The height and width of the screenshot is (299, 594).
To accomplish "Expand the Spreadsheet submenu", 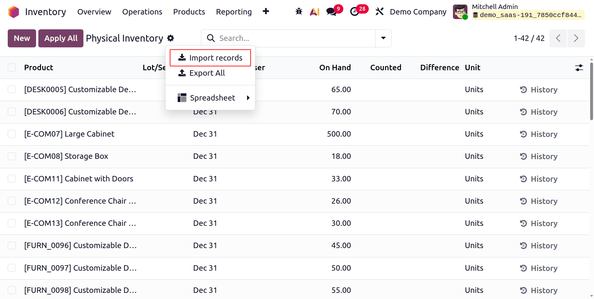I will [213, 97].
